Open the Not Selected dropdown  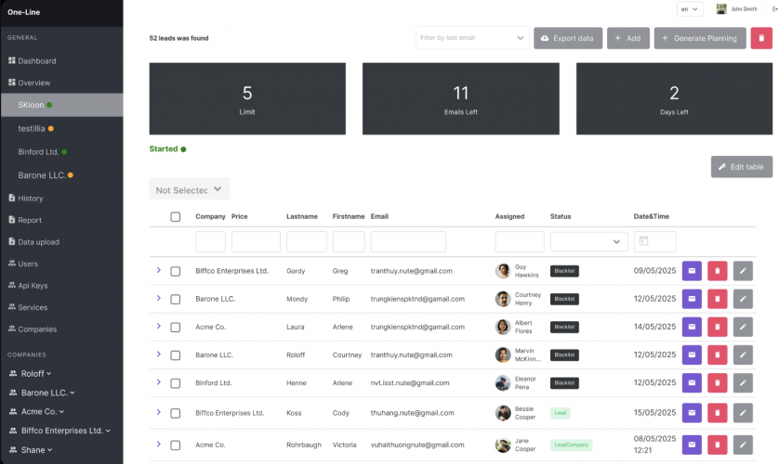[190, 189]
